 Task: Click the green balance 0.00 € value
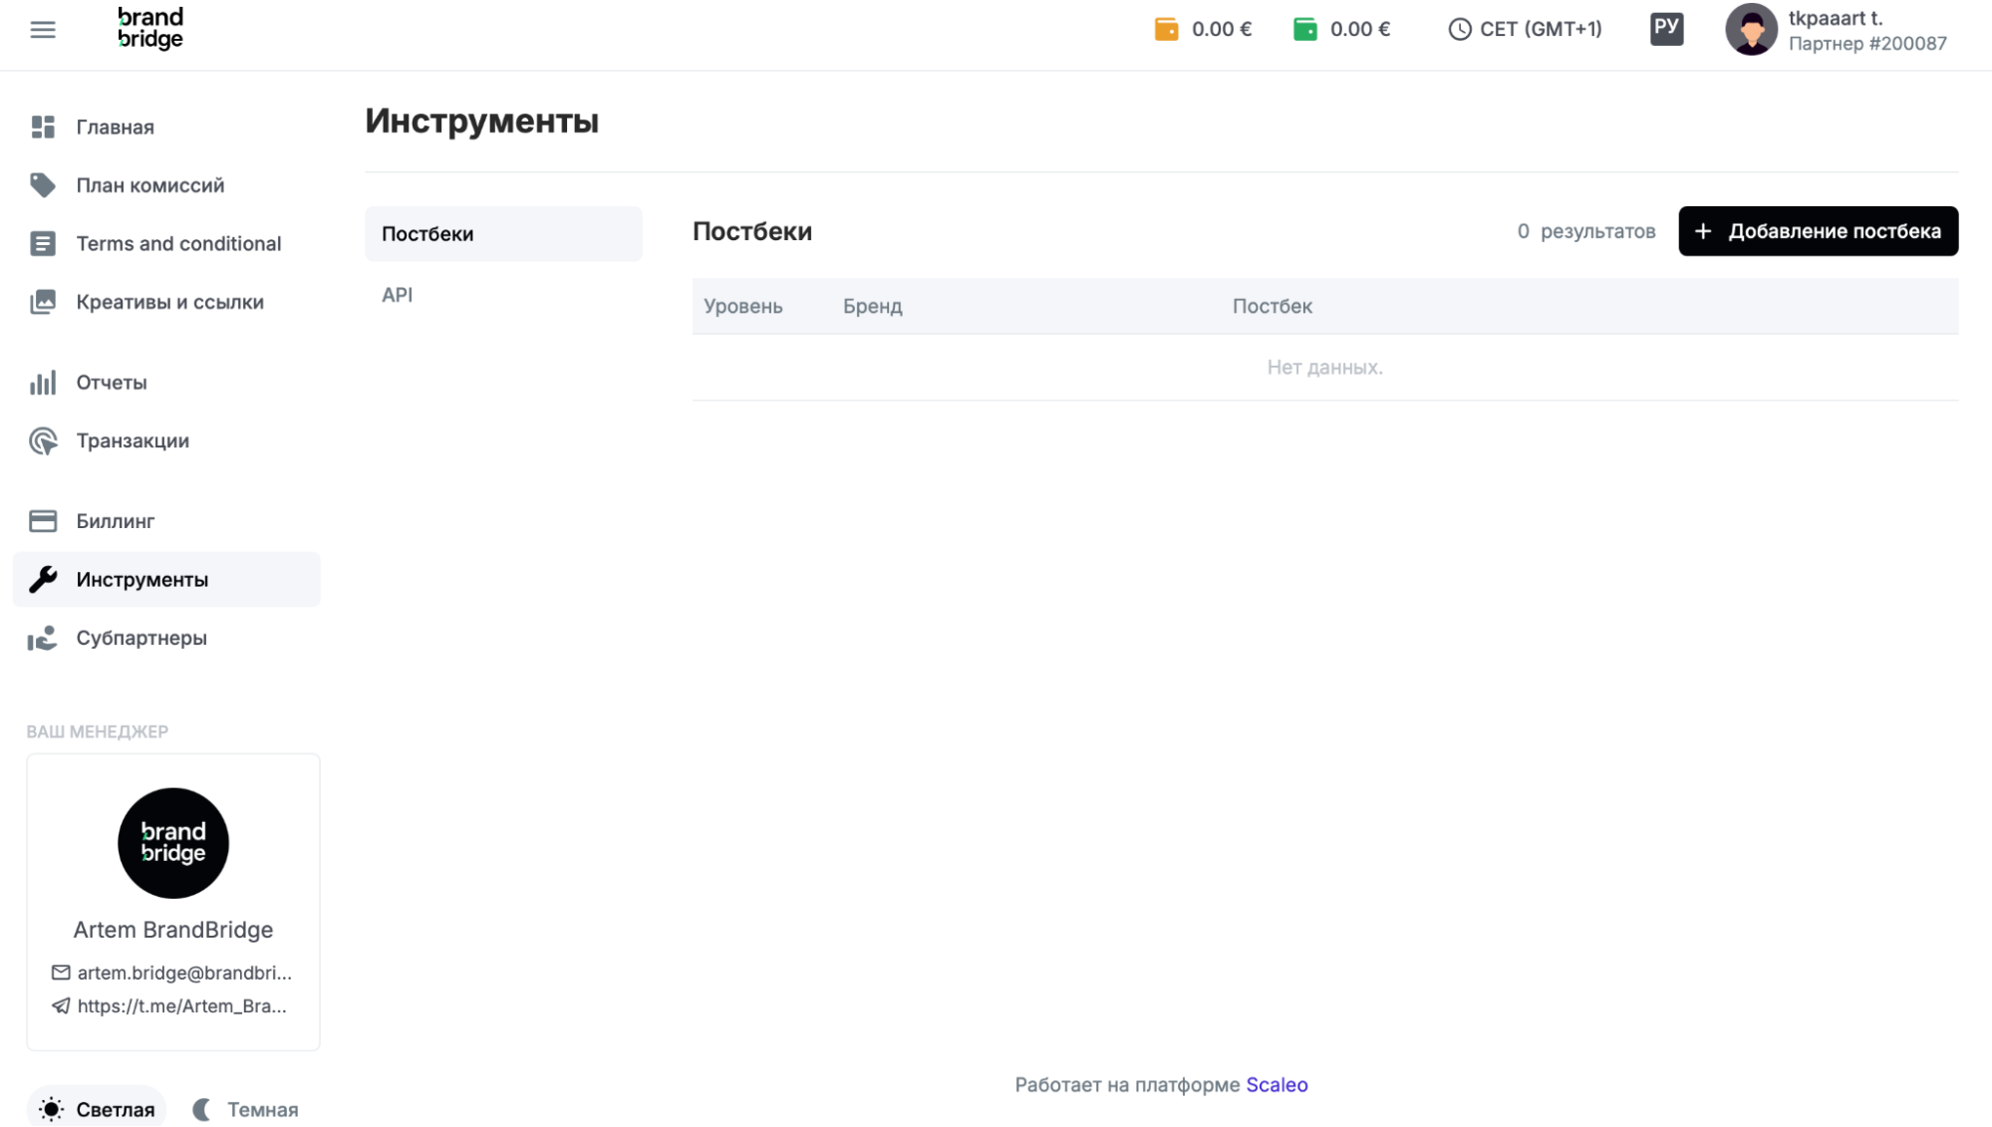tap(1360, 29)
